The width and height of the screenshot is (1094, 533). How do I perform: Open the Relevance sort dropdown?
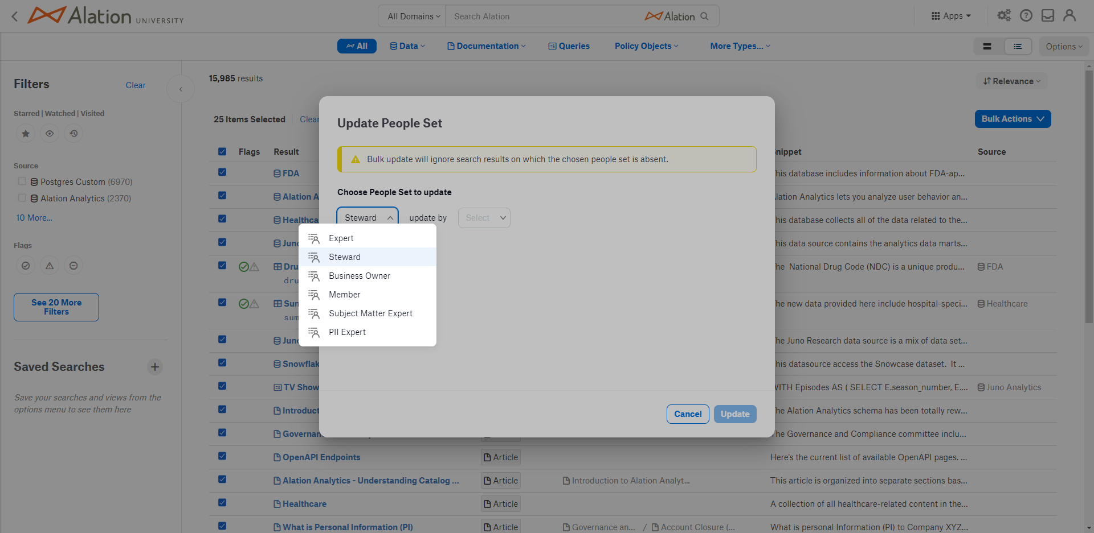[1012, 81]
